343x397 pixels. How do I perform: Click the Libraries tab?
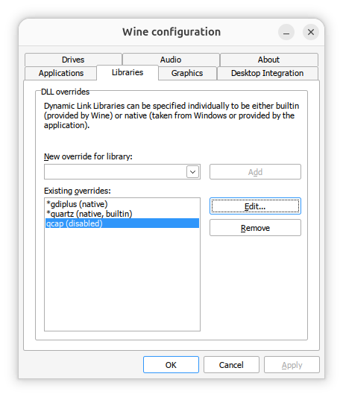(x=128, y=73)
